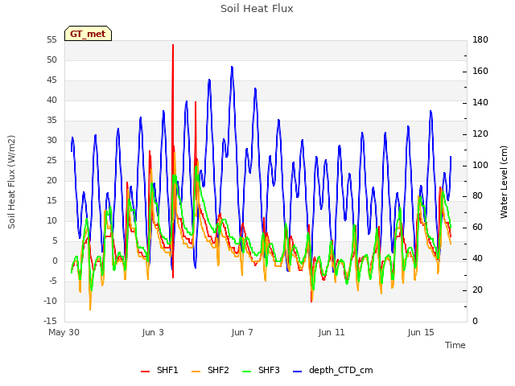The height and width of the screenshot is (386, 515).
Task: Click the Jun 11 date tick label
Action: pos(332,332)
